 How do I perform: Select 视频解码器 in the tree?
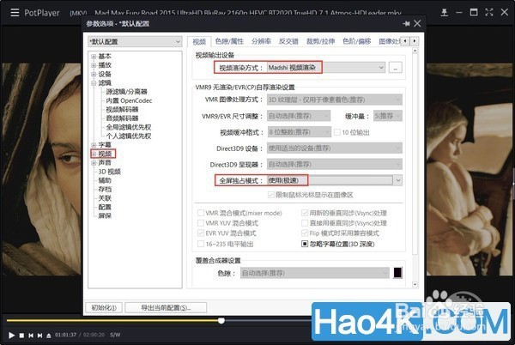tap(122, 110)
